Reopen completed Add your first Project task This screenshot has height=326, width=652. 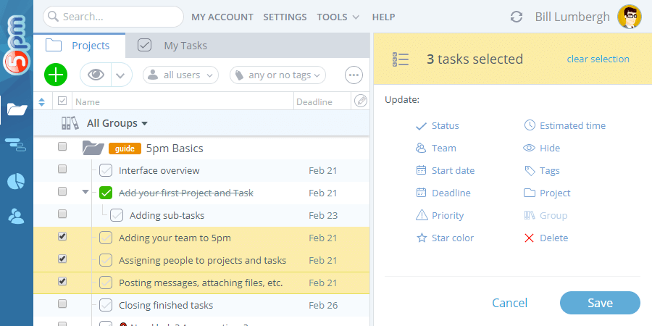pyautogui.click(x=106, y=193)
